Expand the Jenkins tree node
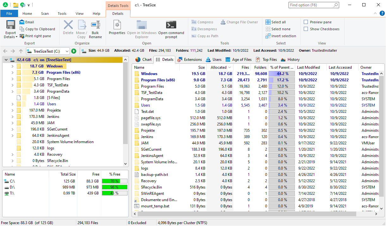The width and height of the screenshot is (386, 226). point(12,117)
